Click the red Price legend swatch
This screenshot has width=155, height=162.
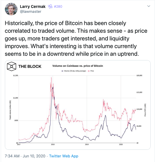coord(89,71)
